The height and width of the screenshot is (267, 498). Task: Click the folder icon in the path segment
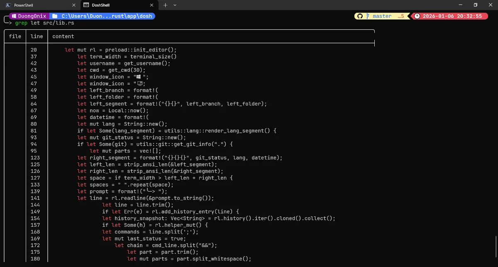54,16
